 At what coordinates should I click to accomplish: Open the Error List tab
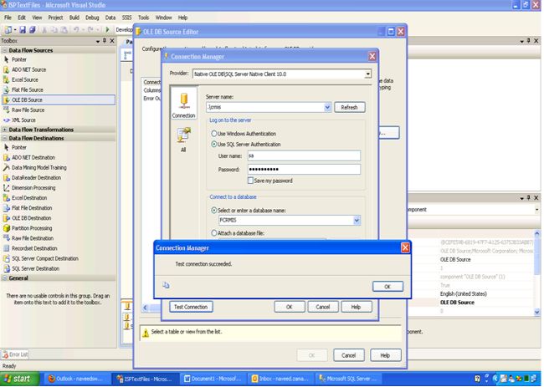[15, 354]
